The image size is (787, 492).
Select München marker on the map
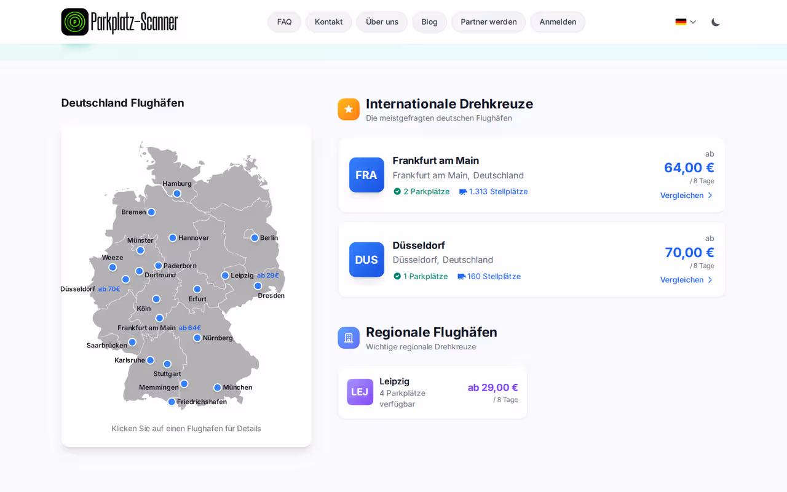pyautogui.click(x=218, y=387)
